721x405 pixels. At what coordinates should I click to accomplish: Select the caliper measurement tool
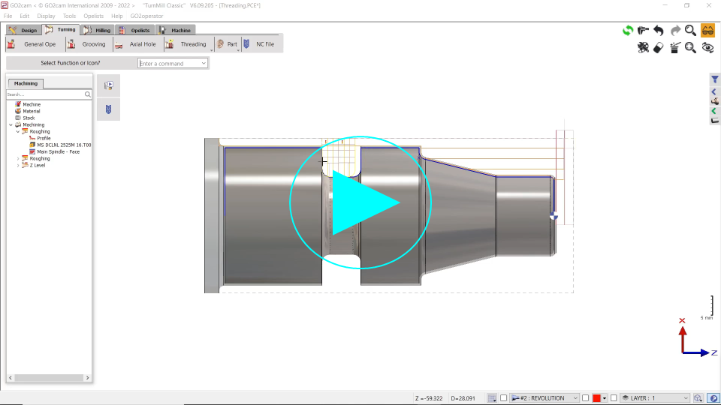(x=643, y=31)
